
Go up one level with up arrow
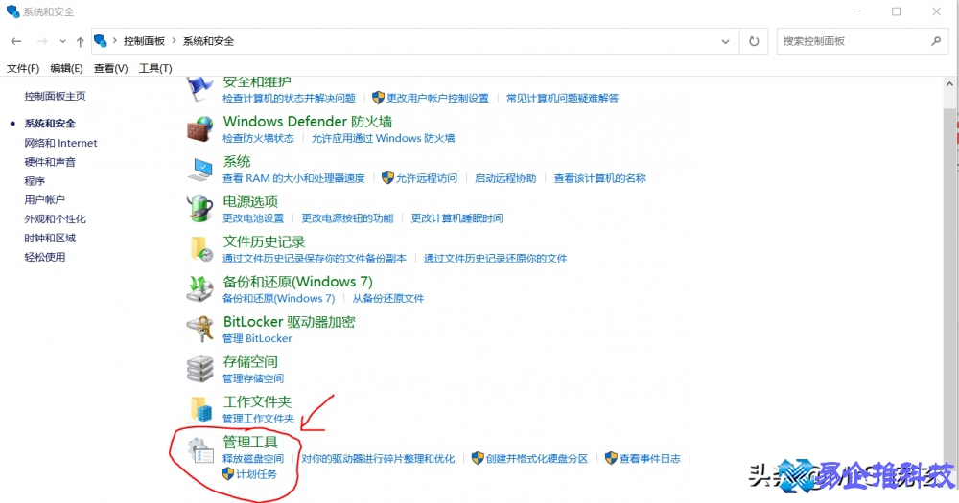[x=81, y=41]
